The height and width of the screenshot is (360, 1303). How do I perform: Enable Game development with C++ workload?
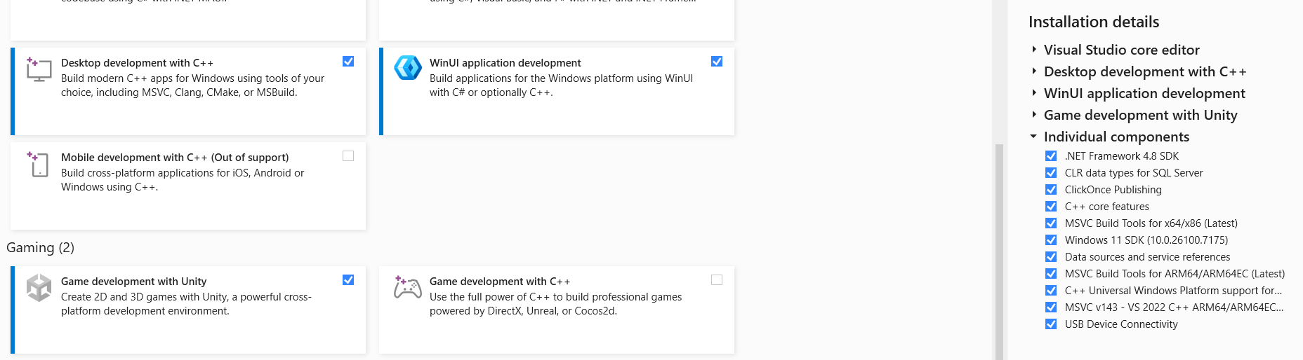pos(717,280)
